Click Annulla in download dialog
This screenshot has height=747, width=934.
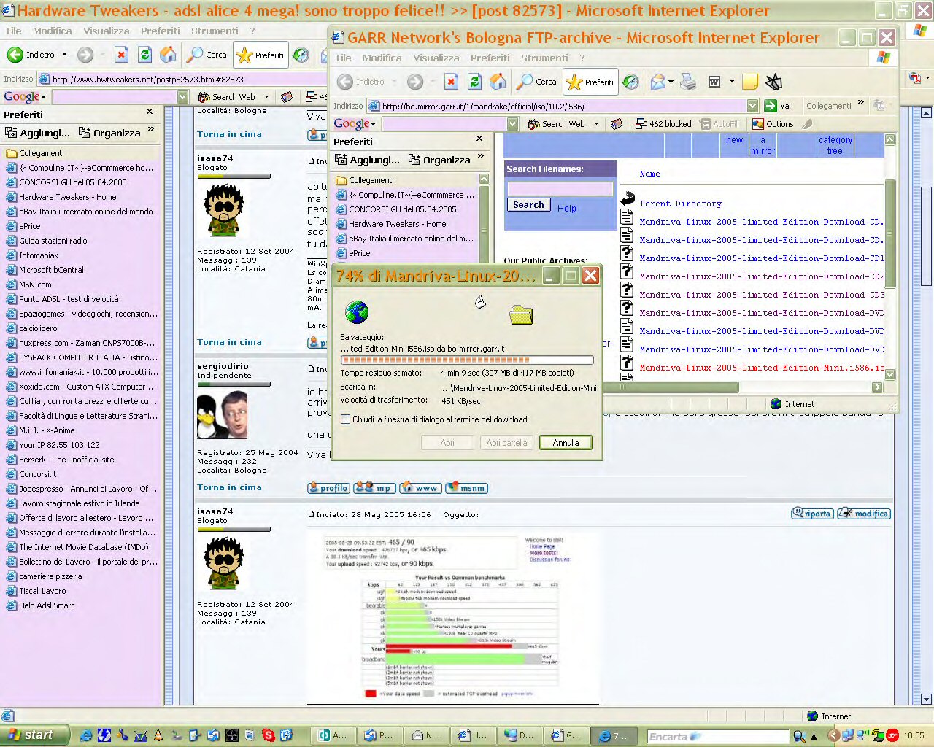coord(566,443)
